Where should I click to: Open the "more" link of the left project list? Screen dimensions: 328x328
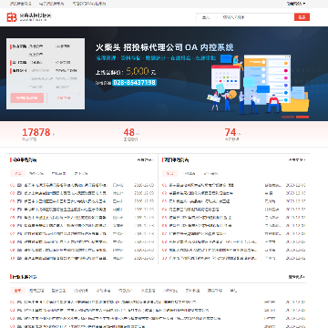(145, 159)
